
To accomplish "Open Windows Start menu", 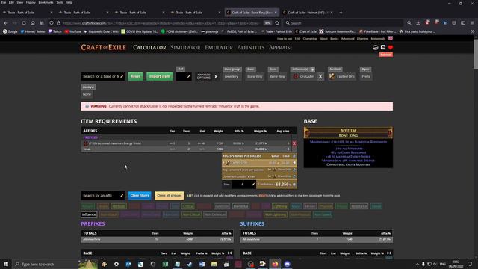I will [x=6, y=264].
